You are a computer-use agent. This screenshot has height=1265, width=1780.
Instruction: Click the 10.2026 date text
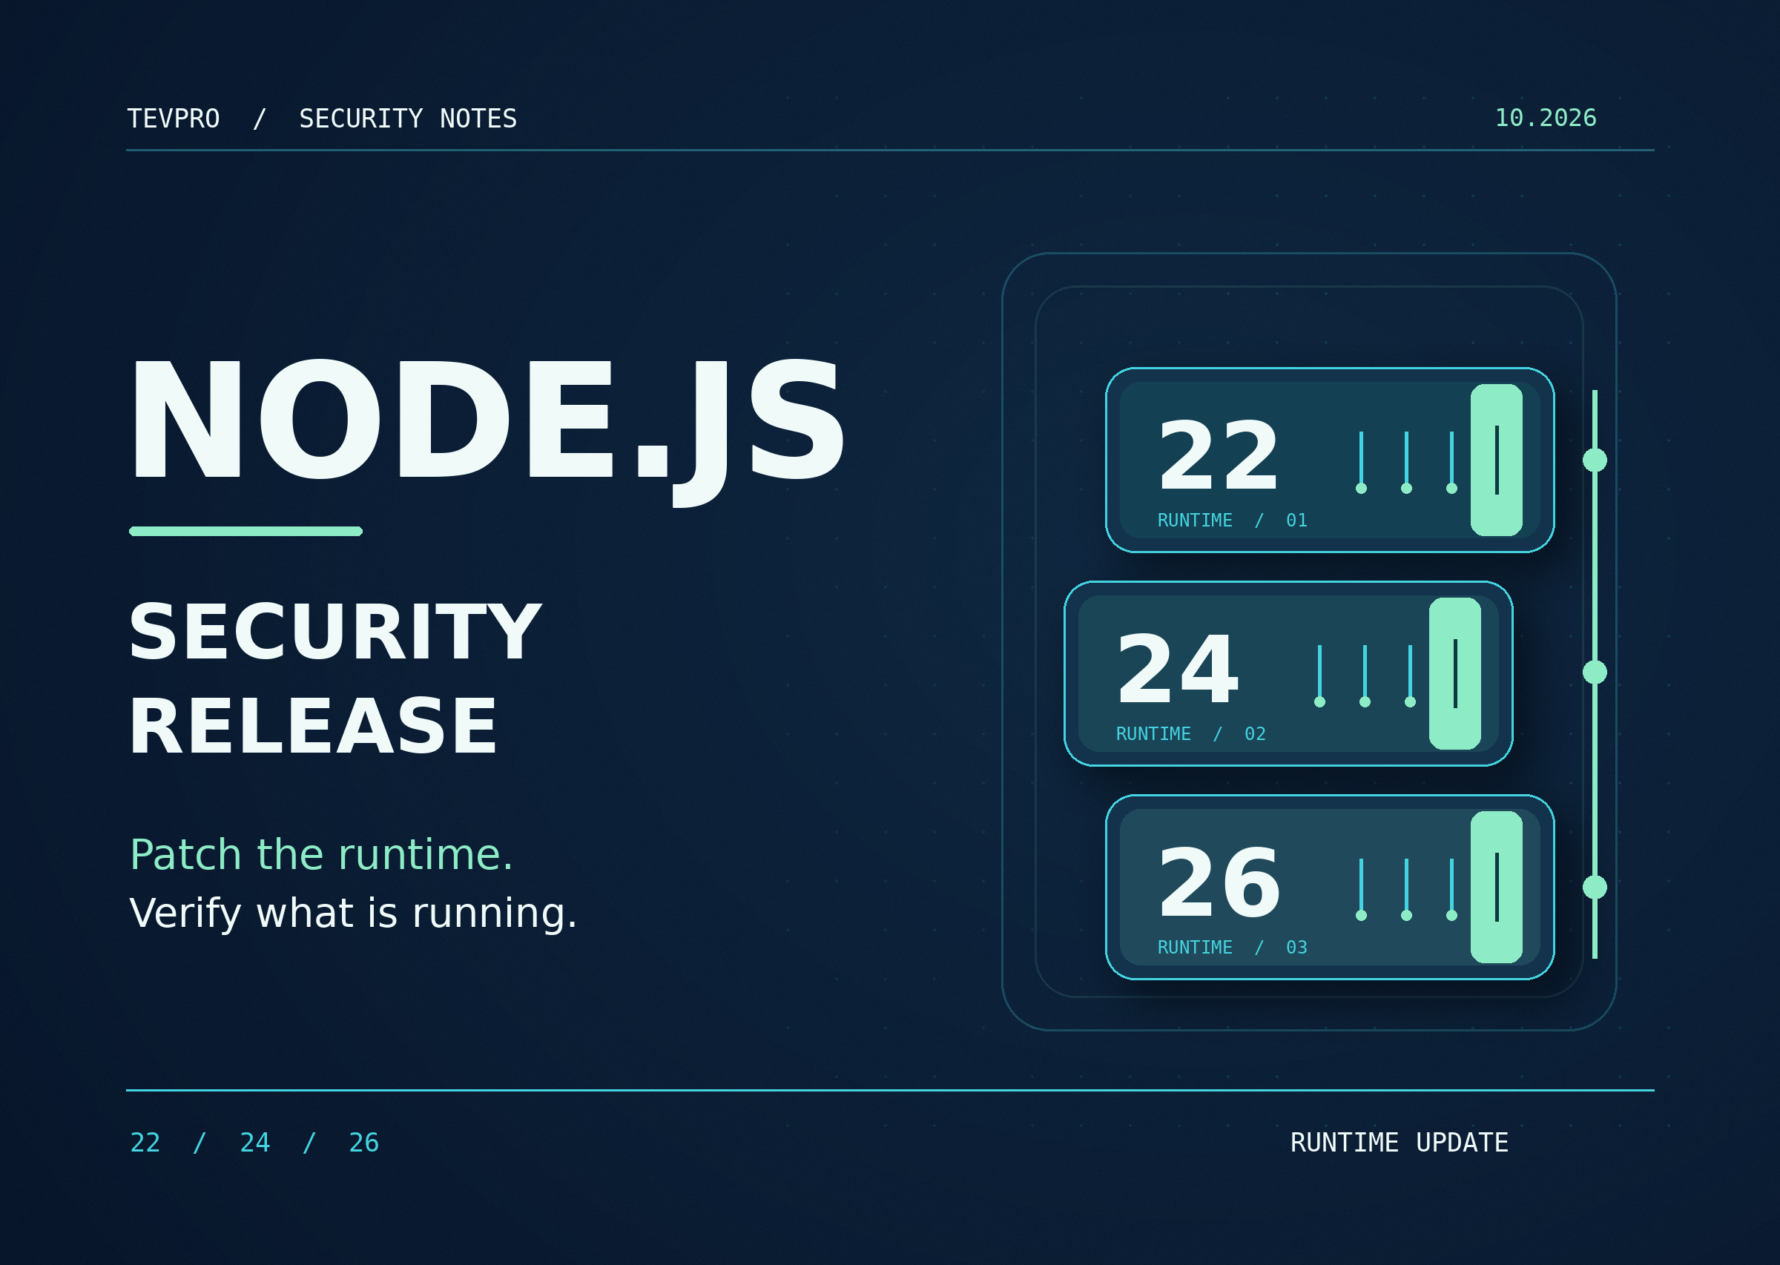[x=1546, y=118]
